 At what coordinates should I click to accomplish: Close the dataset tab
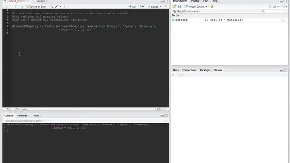(46, 1)
